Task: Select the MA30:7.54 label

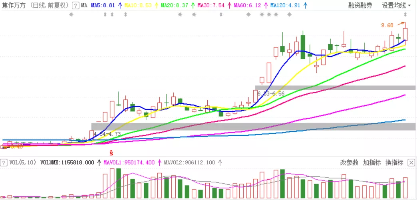Action: click(211, 5)
